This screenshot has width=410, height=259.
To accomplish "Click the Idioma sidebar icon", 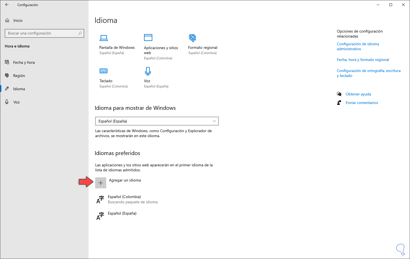I will click(7, 89).
